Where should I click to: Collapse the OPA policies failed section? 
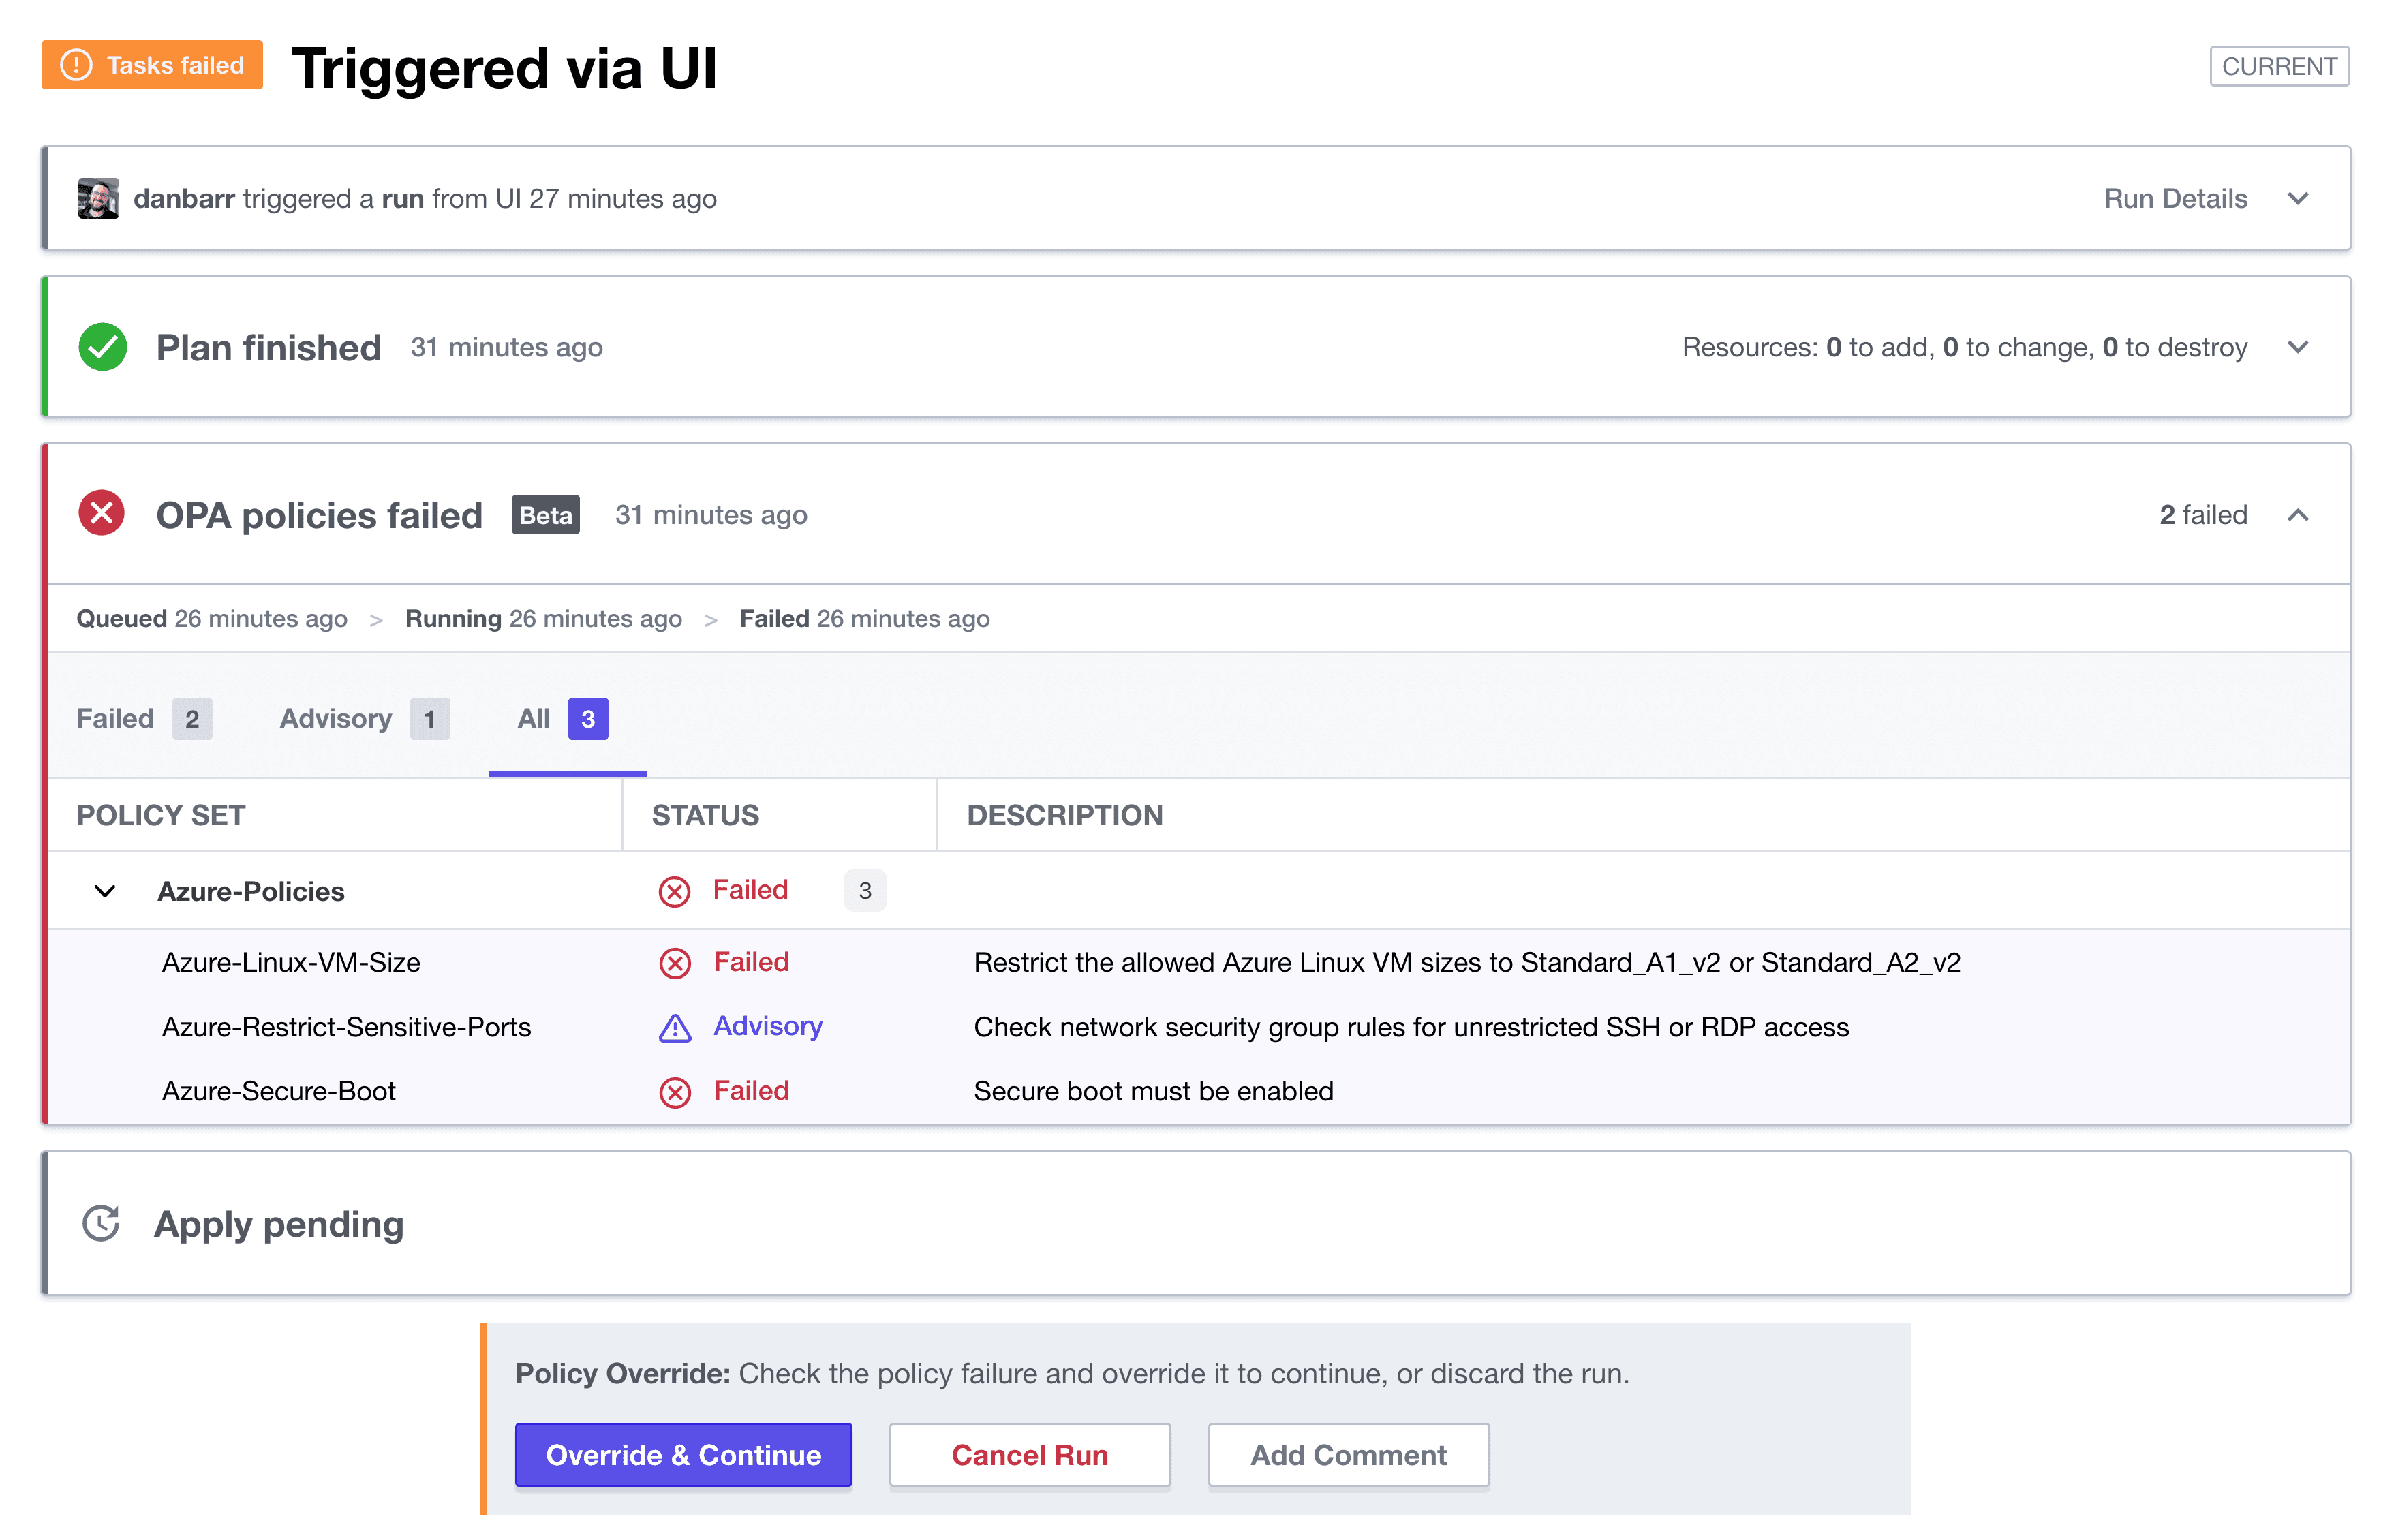[2297, 515]
